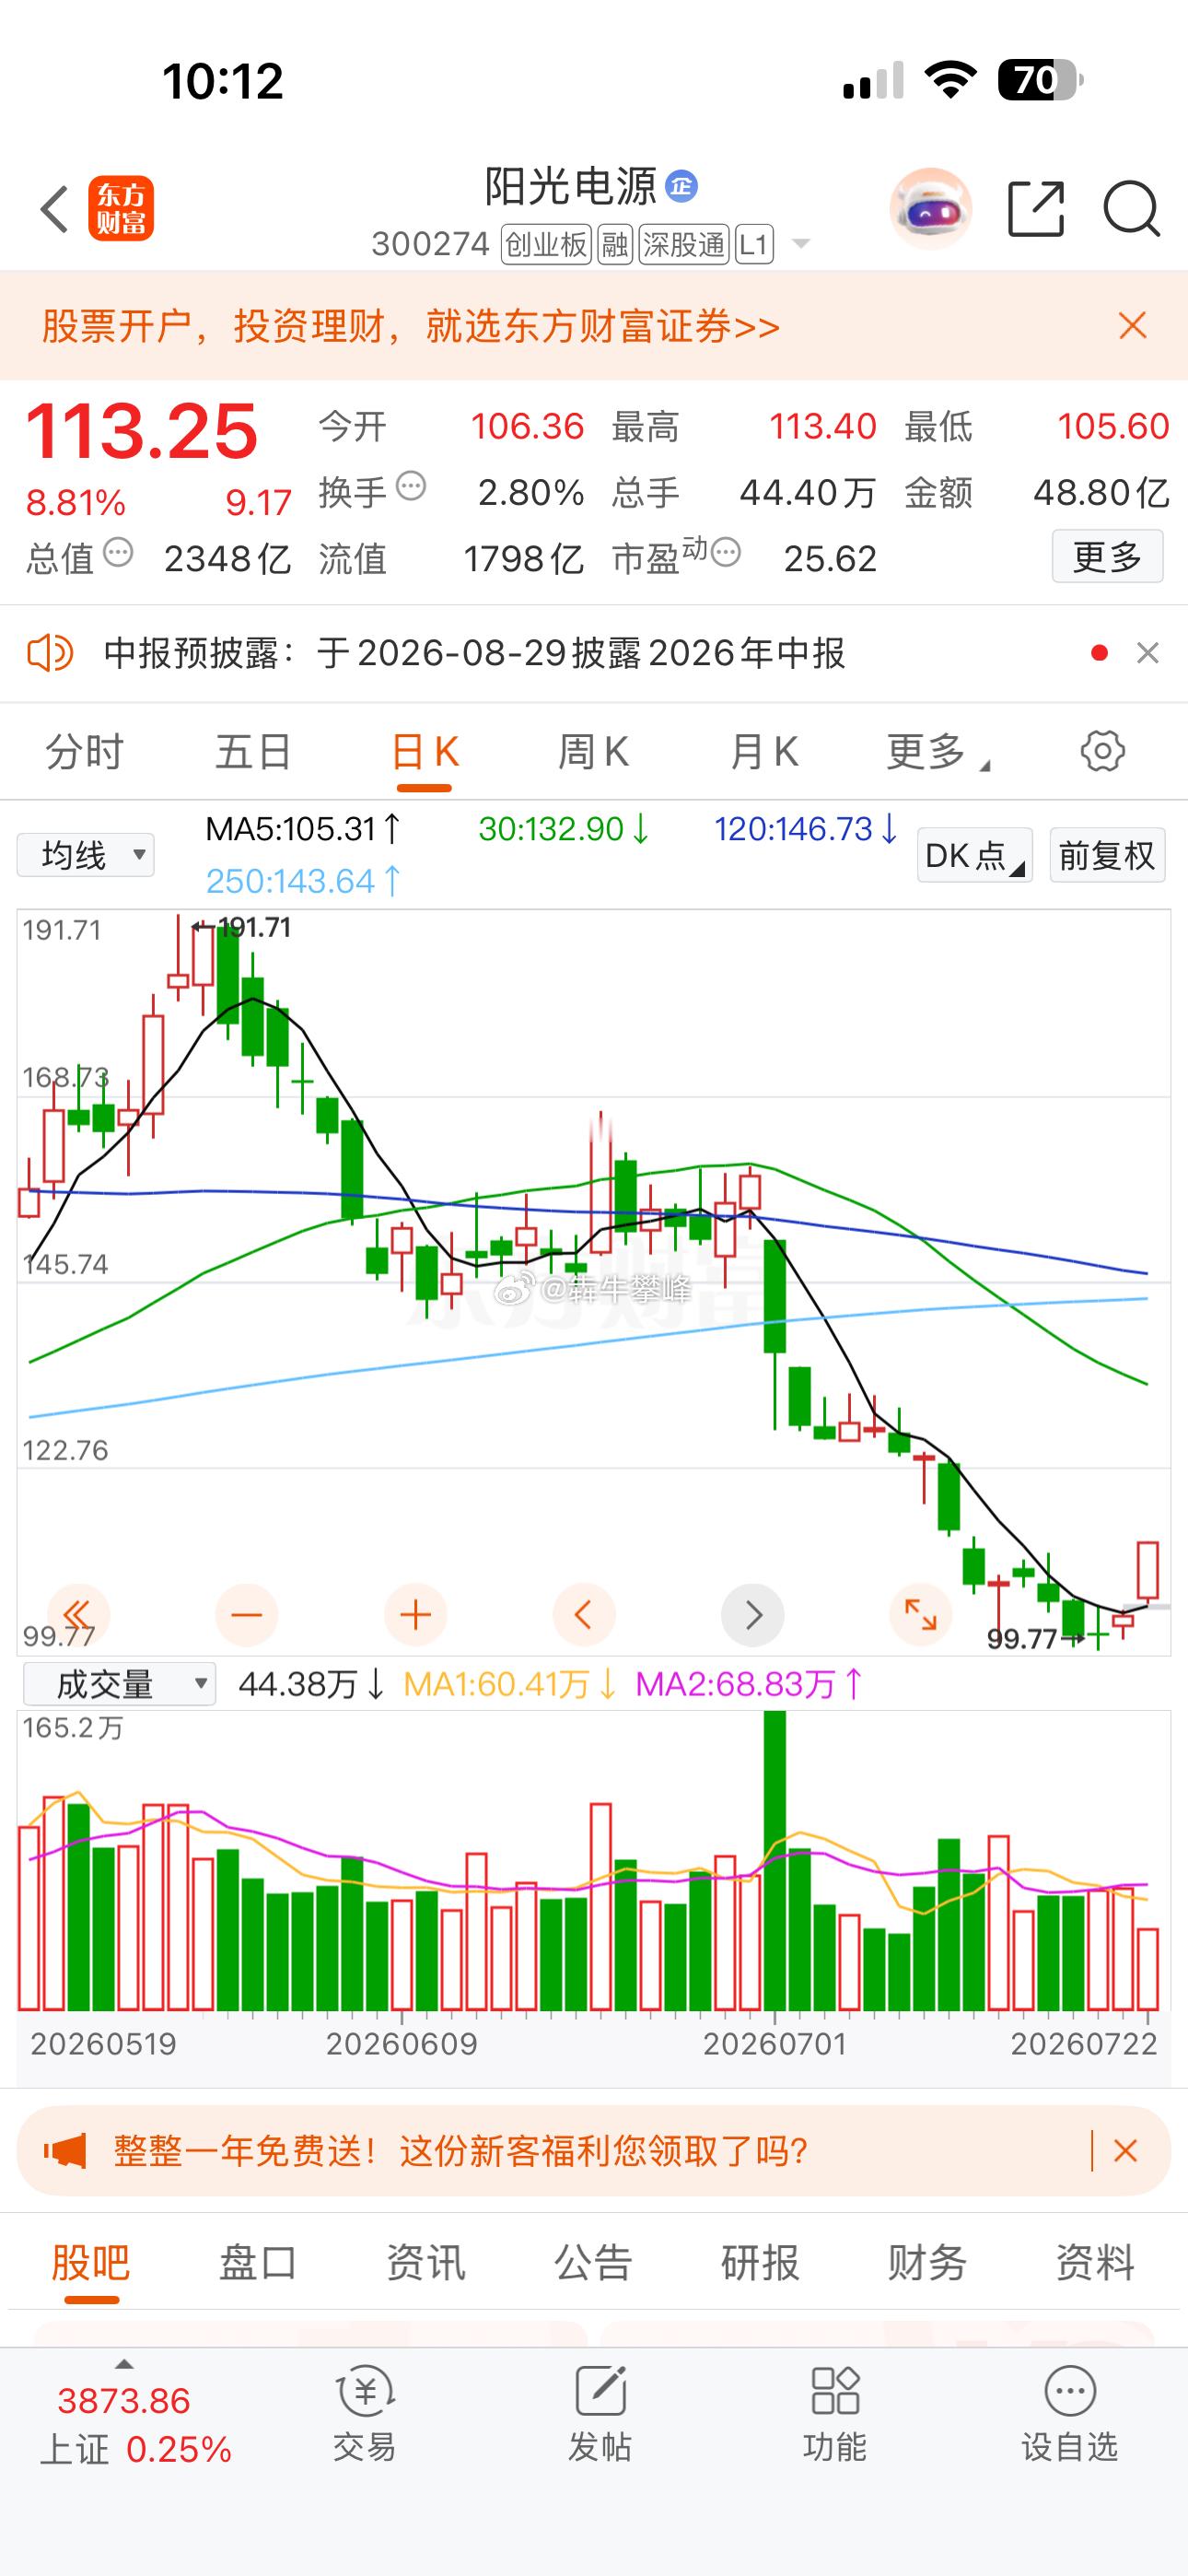
Task: Toggle 前复权 adjustment button
Action: point(1107,855)
